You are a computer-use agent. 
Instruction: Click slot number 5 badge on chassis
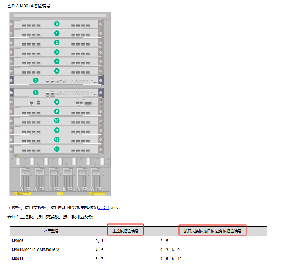pos(57,71)
